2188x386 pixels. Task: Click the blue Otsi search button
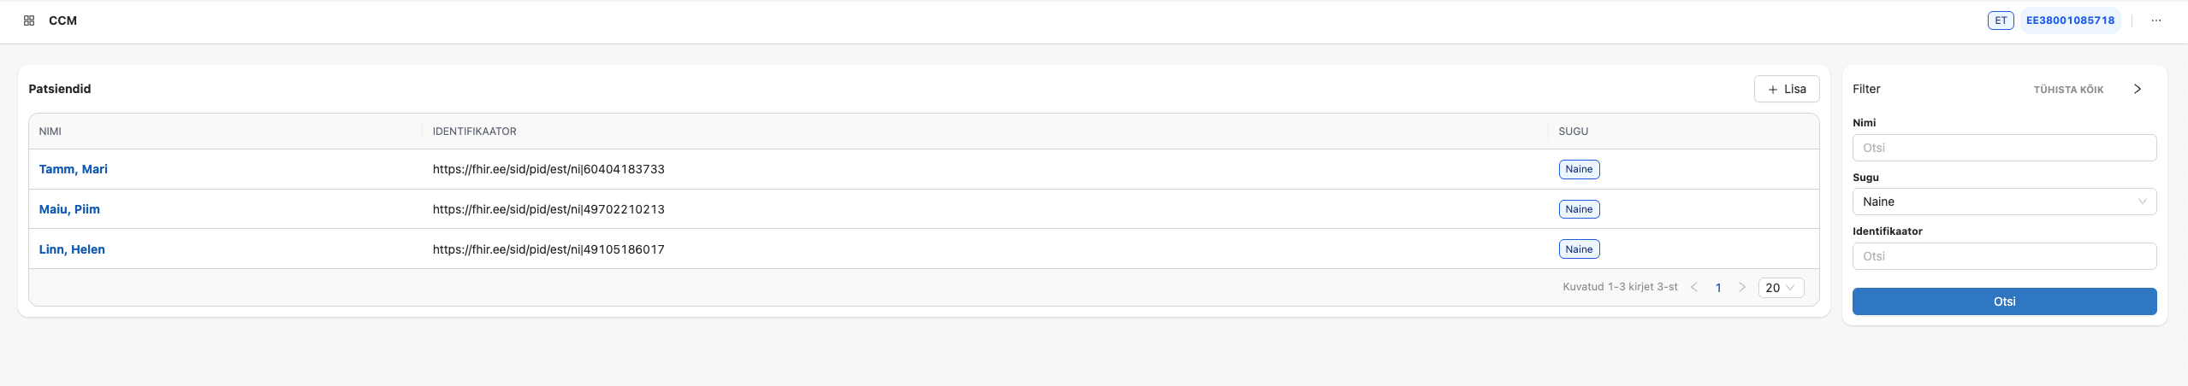click(2003, 301)
